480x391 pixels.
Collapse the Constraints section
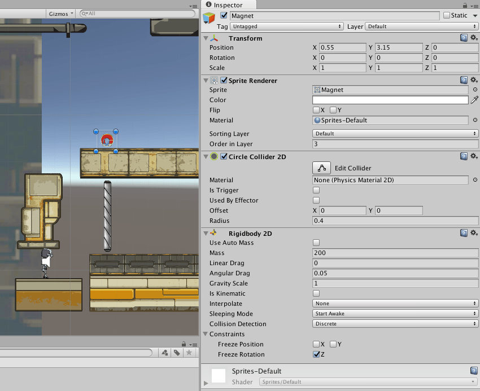(x=206, y=334)
